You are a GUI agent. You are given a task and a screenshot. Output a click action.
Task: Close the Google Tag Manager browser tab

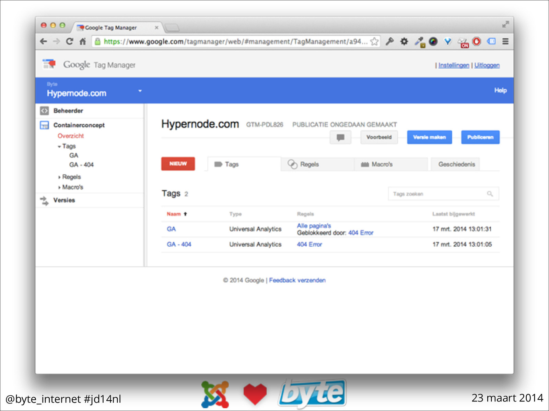click(156, 28)
